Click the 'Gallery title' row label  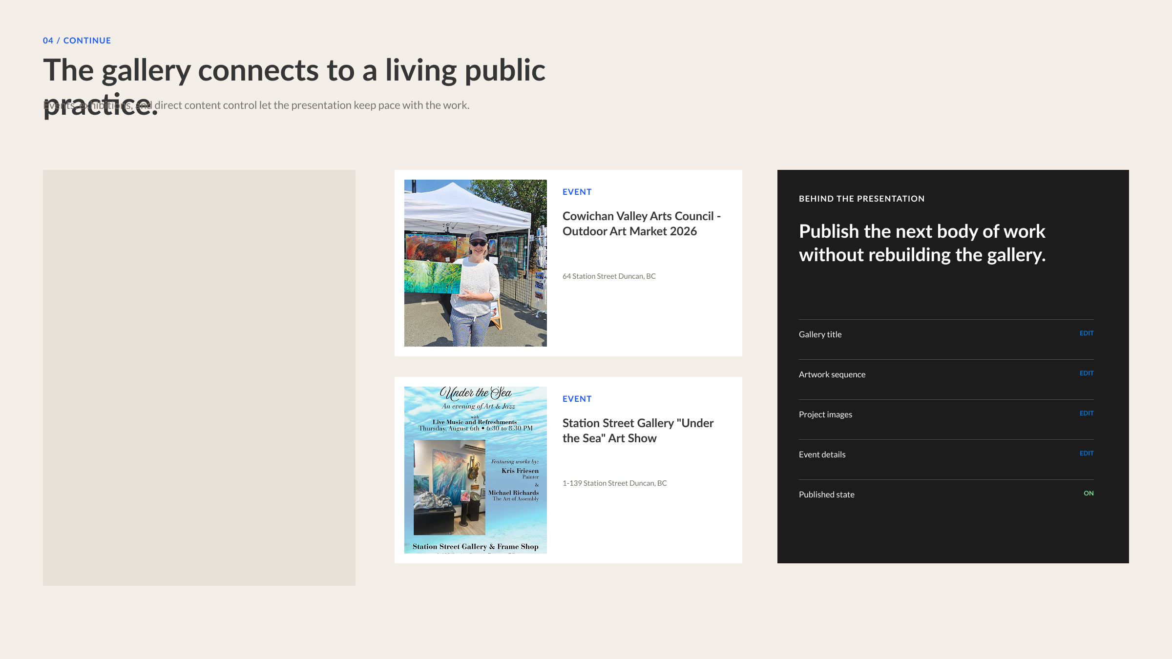(820, 334)
